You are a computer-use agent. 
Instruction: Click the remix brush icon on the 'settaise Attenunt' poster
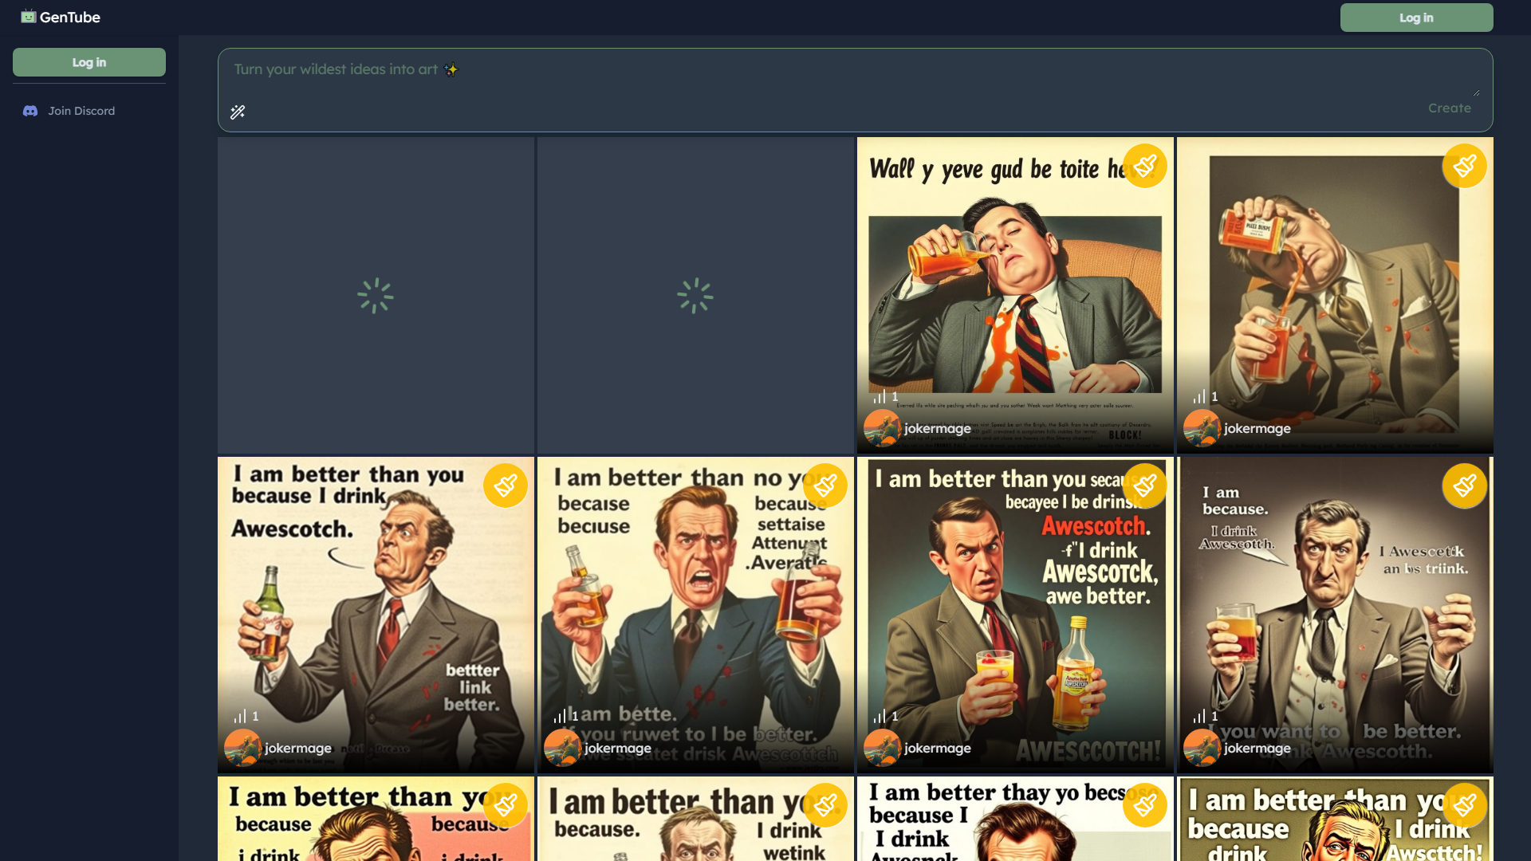tap(825, 486)
